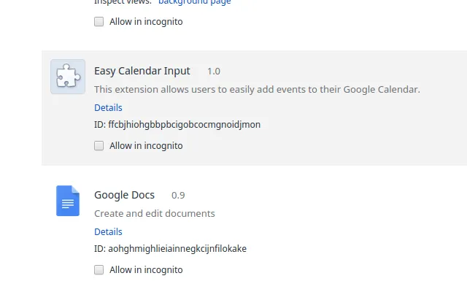
Task: Open Details link under Easy Calendar Input
Action: point(108,108)
